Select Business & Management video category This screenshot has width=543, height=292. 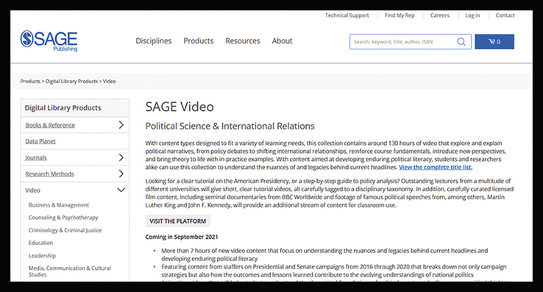59,204
